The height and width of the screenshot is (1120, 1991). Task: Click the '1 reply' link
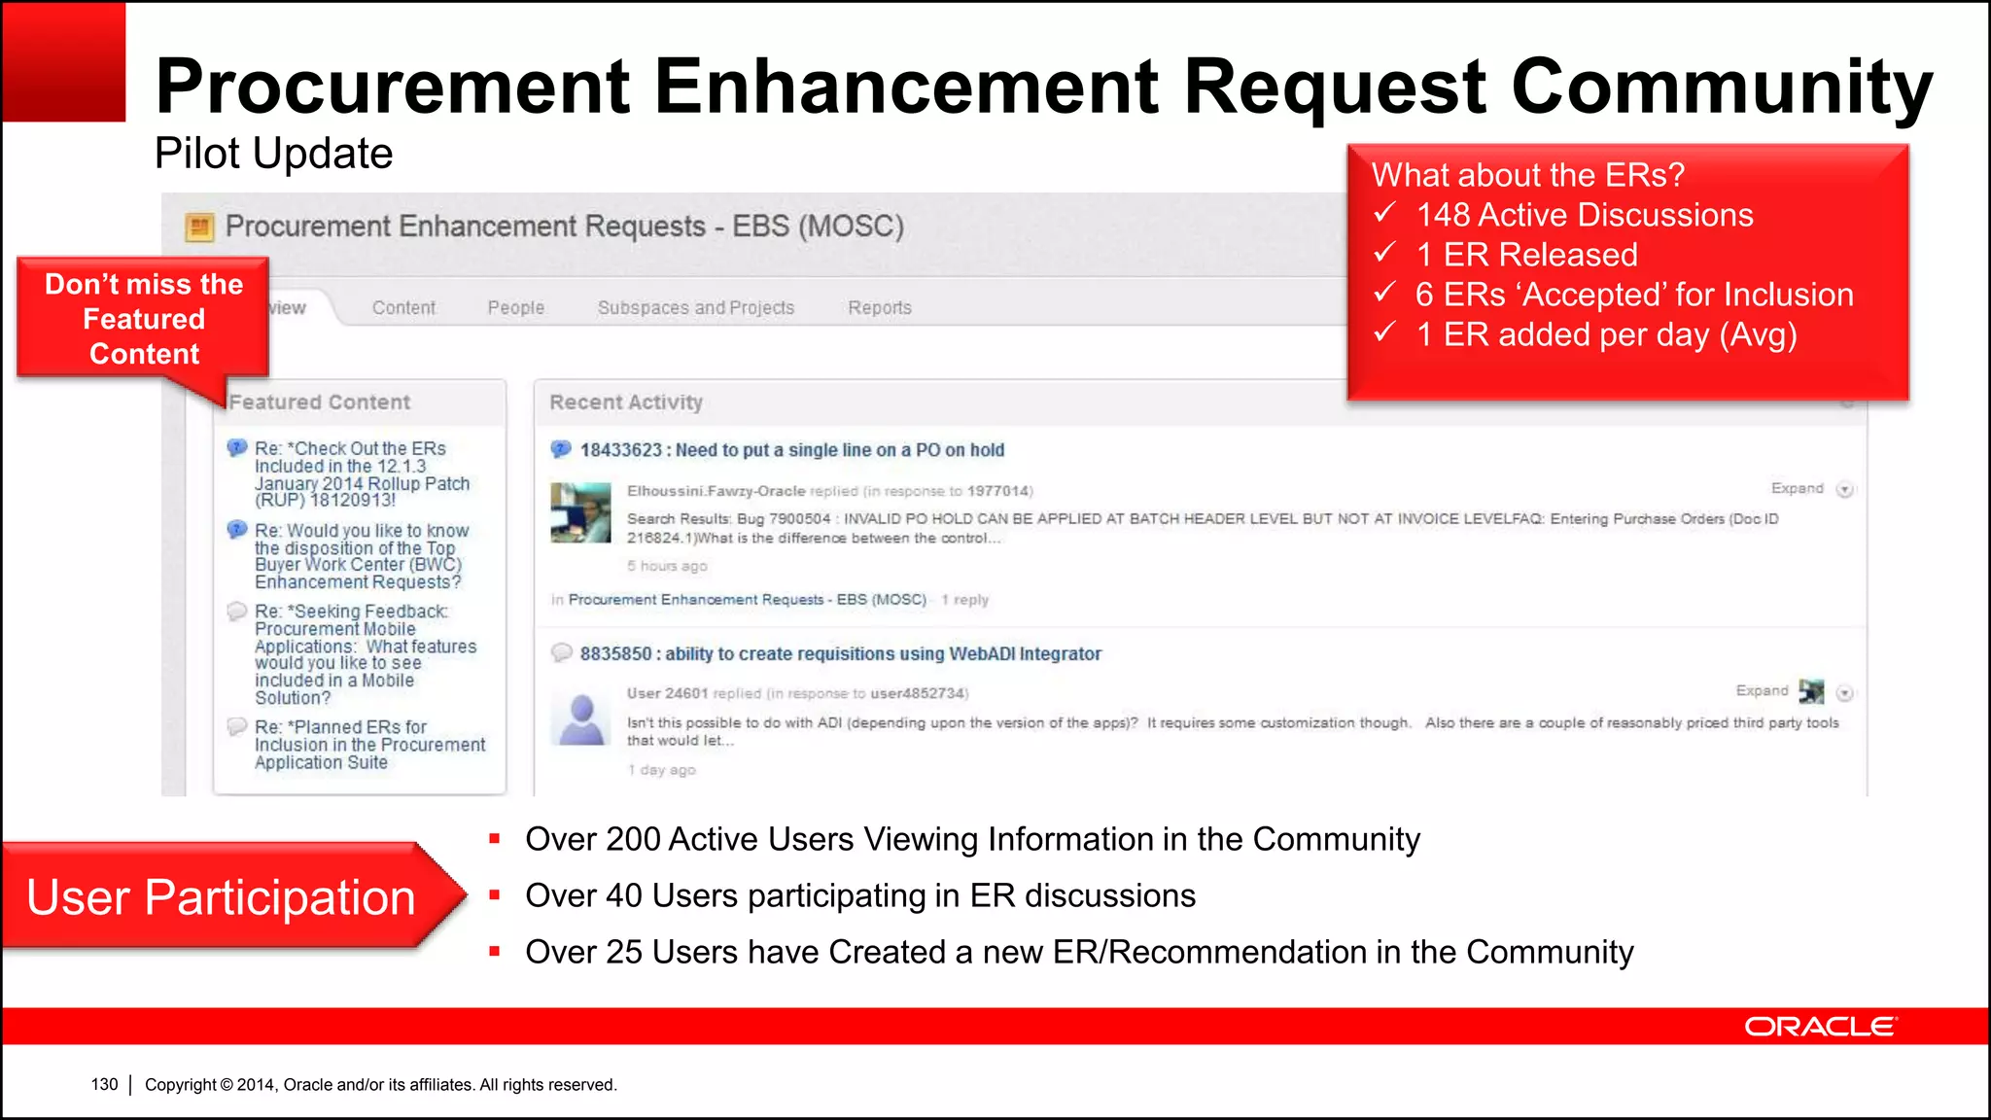(x=964, y=600)
